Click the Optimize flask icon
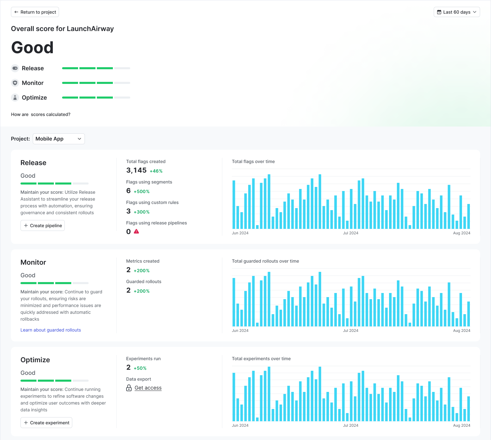491x440 pixels. (x=15, y=98)
